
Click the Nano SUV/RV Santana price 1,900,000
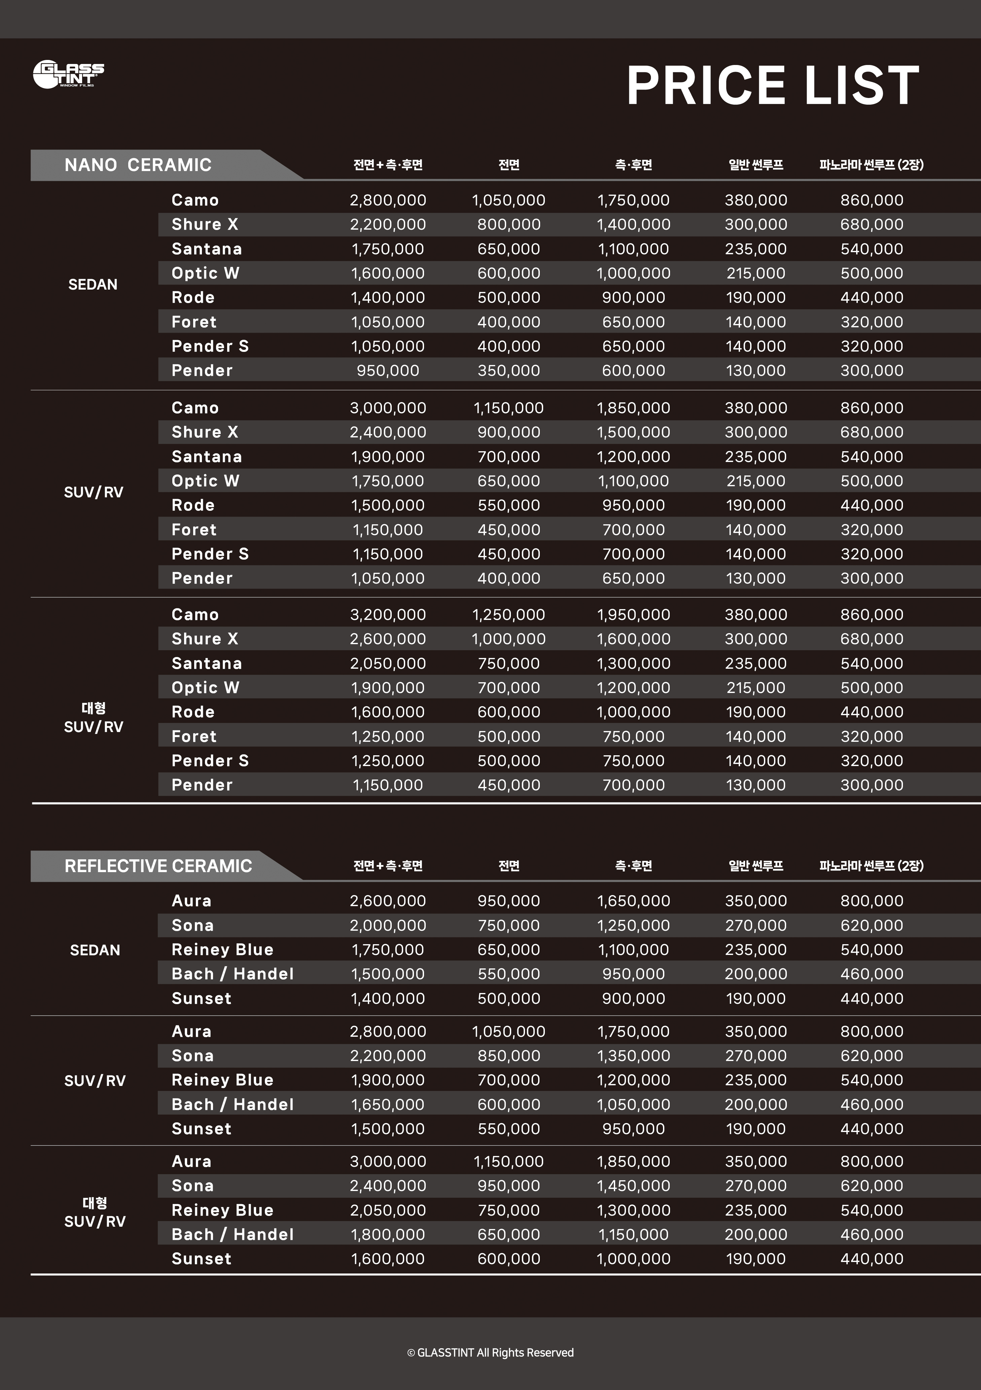pyautogui.click(x=388, y=457)
